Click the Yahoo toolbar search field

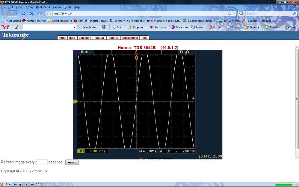point(48,27)
